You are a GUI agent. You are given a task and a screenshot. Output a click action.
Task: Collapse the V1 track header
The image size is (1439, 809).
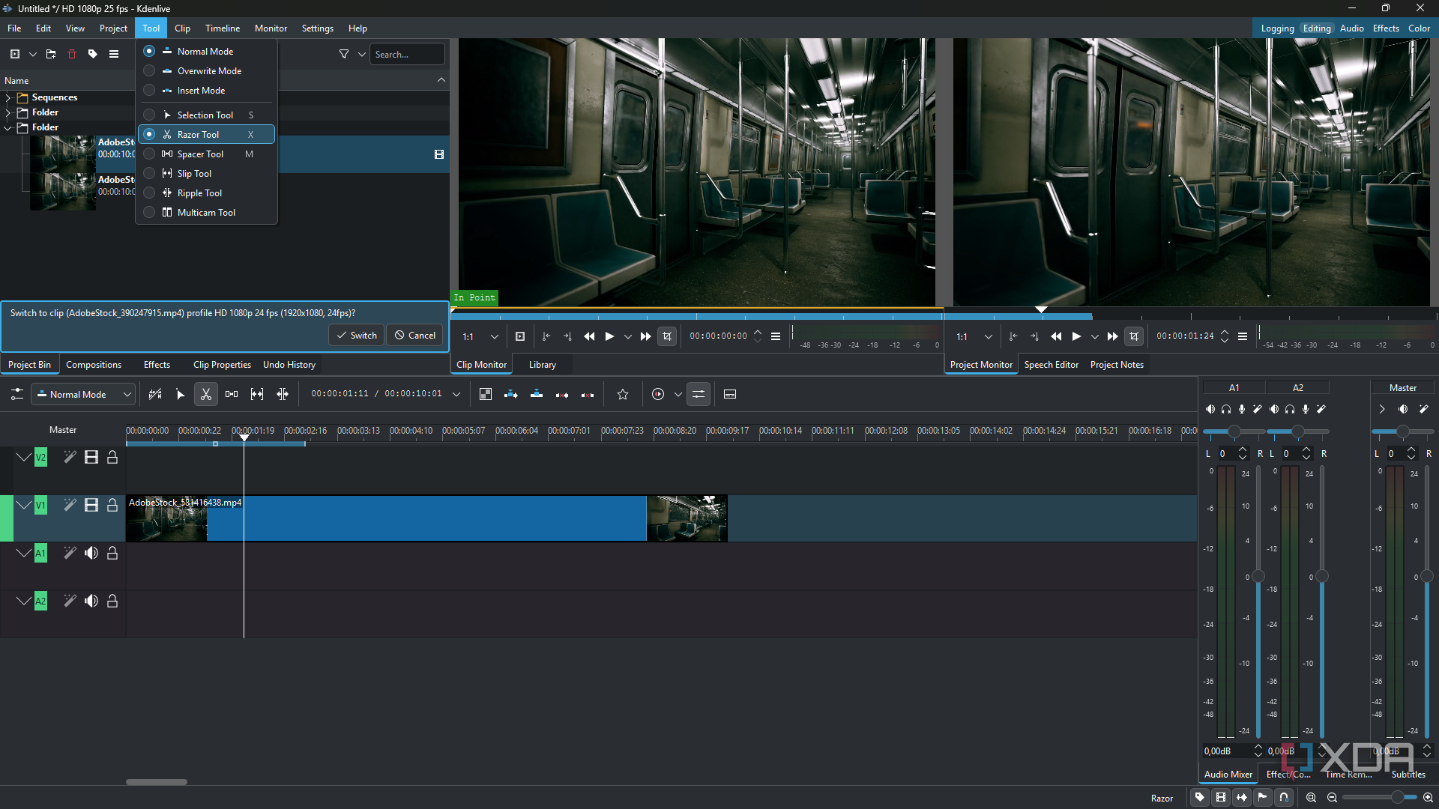click(24, 506)
